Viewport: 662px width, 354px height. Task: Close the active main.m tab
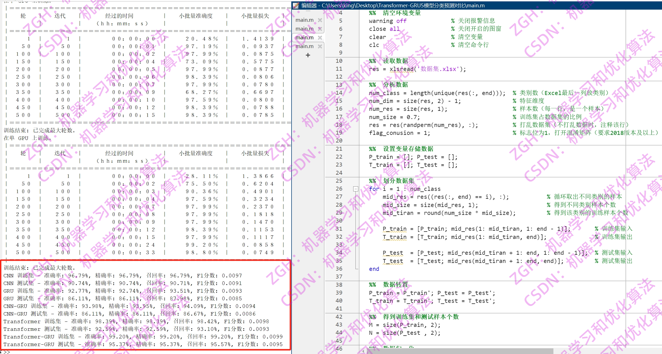[320, 37]
